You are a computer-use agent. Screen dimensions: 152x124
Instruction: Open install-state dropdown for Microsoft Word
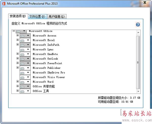[x=25, y=82]
